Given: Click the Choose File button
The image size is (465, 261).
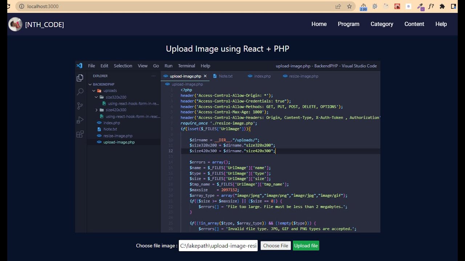Looking at the screenshot, I should point(276,246).
